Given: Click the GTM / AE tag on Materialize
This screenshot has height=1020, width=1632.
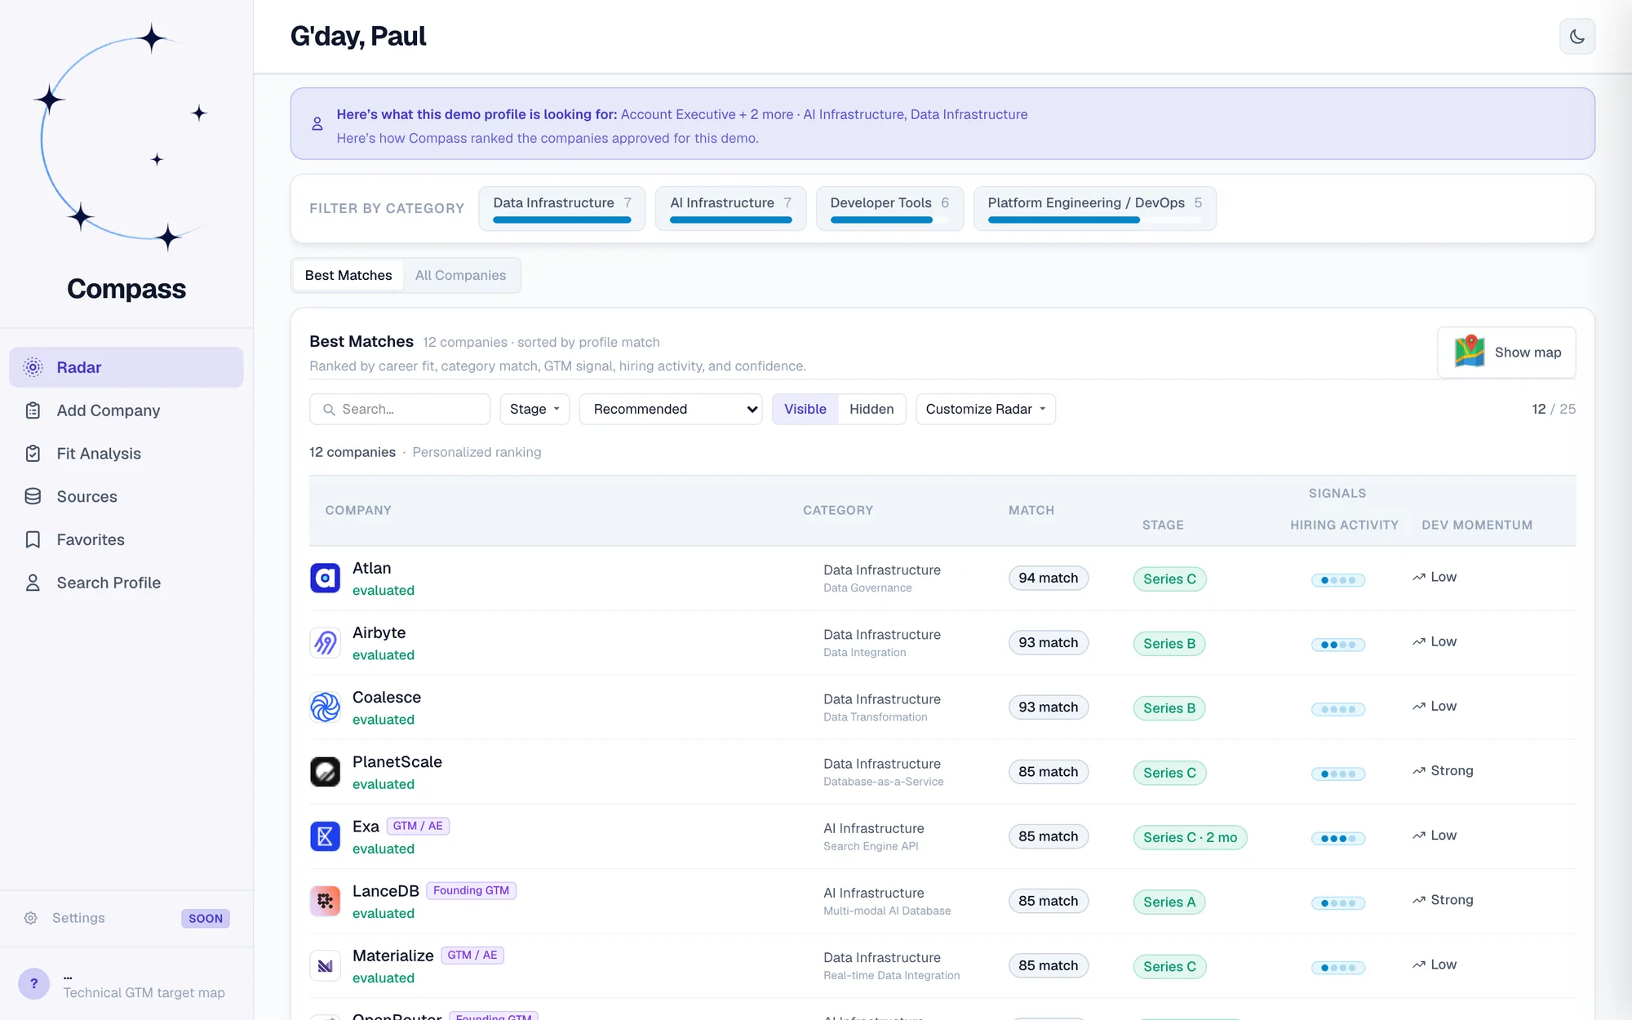Looking at the screenshot, I should point(472,955).
